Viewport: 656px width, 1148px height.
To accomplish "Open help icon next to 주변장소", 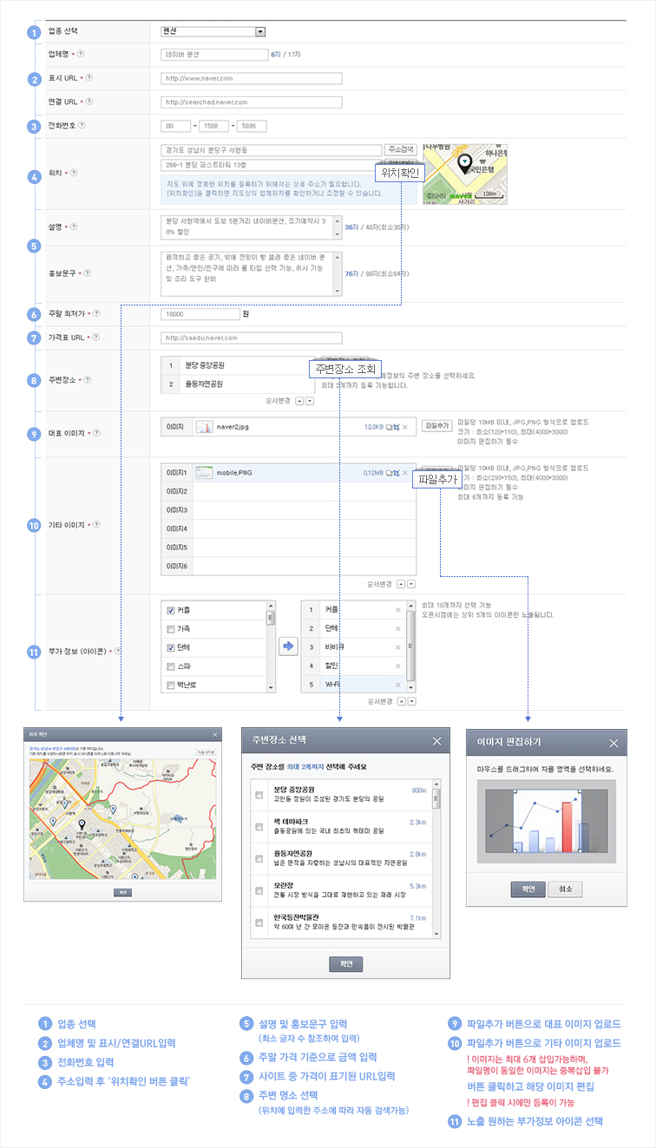I will [x=89, y=379].
